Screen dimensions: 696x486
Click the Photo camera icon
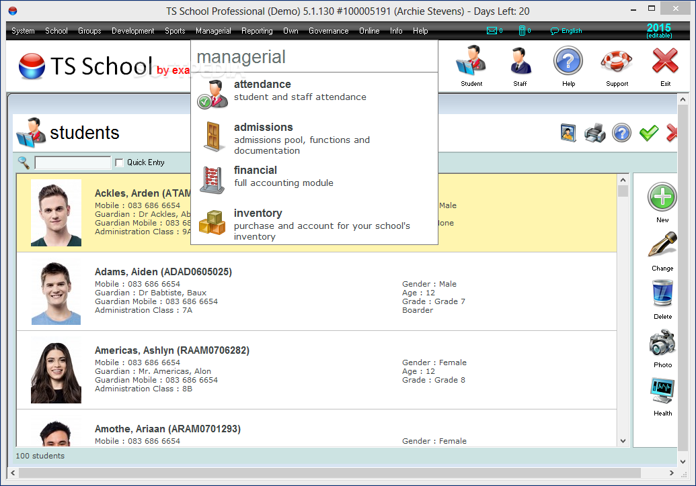tap(662, 342)
